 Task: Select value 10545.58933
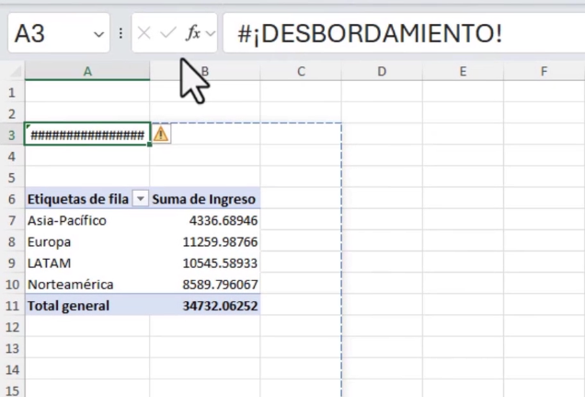(205, 263)
